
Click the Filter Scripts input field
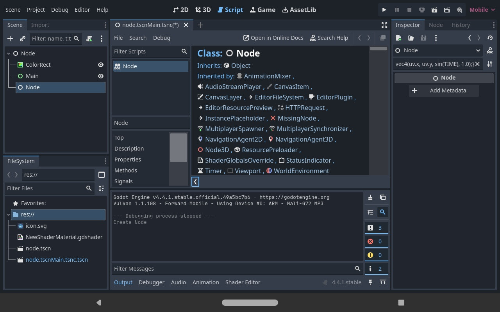151,51
